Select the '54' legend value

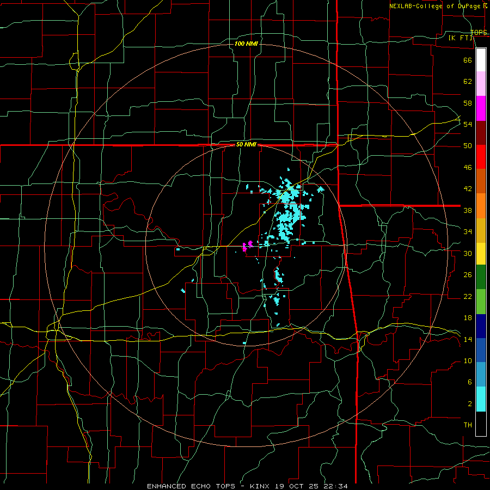pyautogui.click(x=468, y=124)
